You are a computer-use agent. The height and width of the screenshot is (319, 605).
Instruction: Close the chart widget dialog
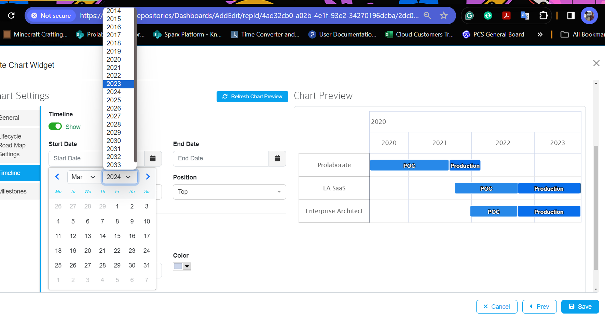point(596,63)
